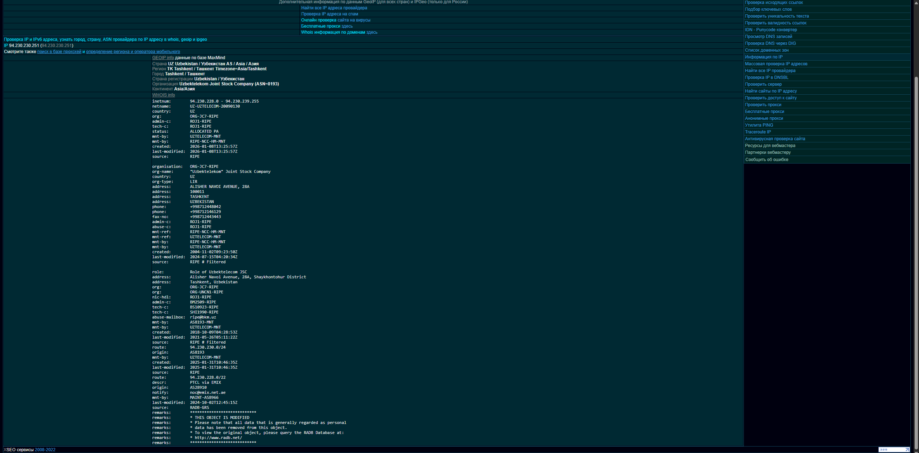Select 'Traceroute IP' sidebar item
The width and height of the screenshot is (919, 453).
pyautogui.click(x=758, y=132)
